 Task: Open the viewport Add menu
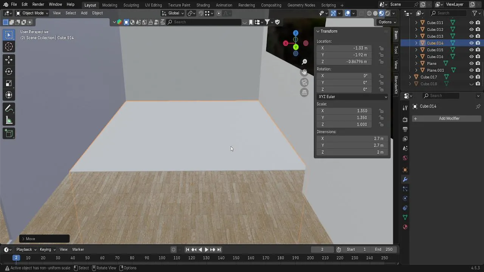point(84,13)
